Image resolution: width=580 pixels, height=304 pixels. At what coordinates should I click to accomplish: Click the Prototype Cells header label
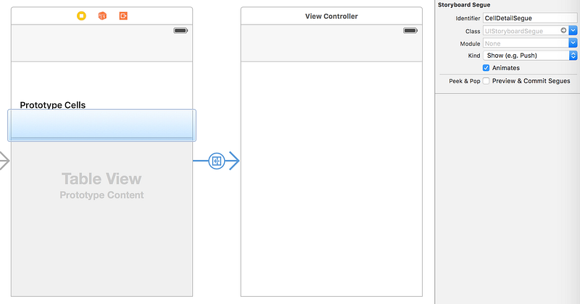click(x=52, y=105)
